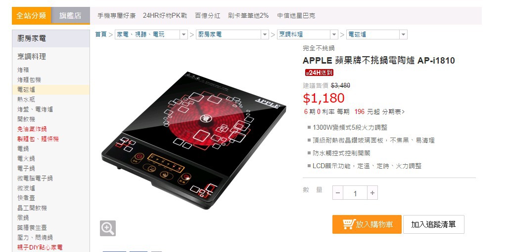Decrease quantity with the minus button

pyautogui.click(x=337, y=193)
